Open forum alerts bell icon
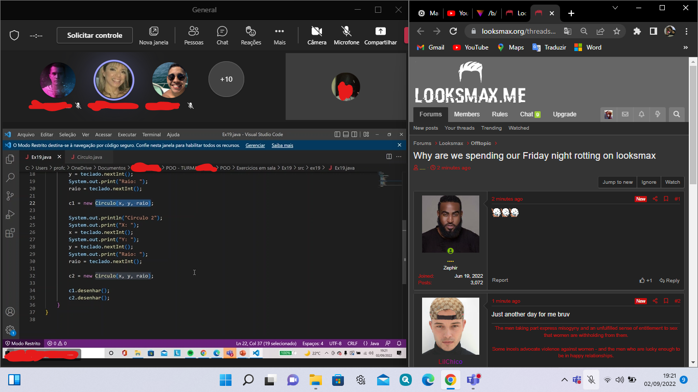 [641, 114]
